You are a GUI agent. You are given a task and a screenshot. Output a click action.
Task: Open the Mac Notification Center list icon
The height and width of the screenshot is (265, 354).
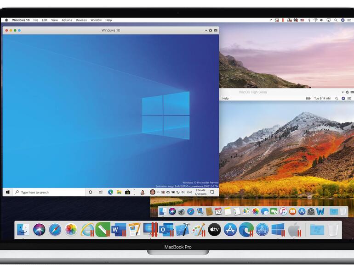tap(349, 20)
